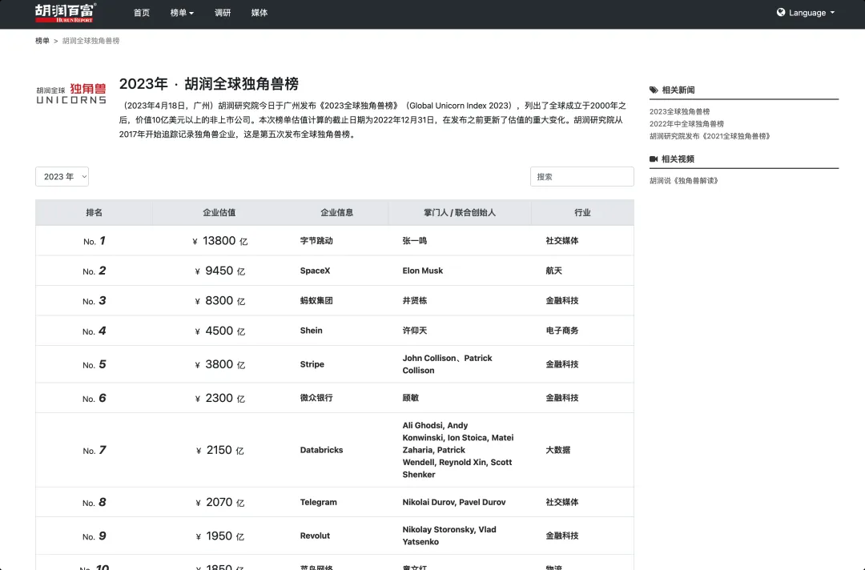Click founder name 顾敏
The height and width of the screenshot is (570, 865).
click(411, 398)
